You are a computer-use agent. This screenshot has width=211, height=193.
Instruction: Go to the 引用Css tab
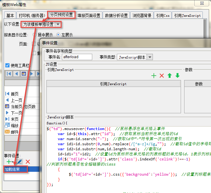163,16
